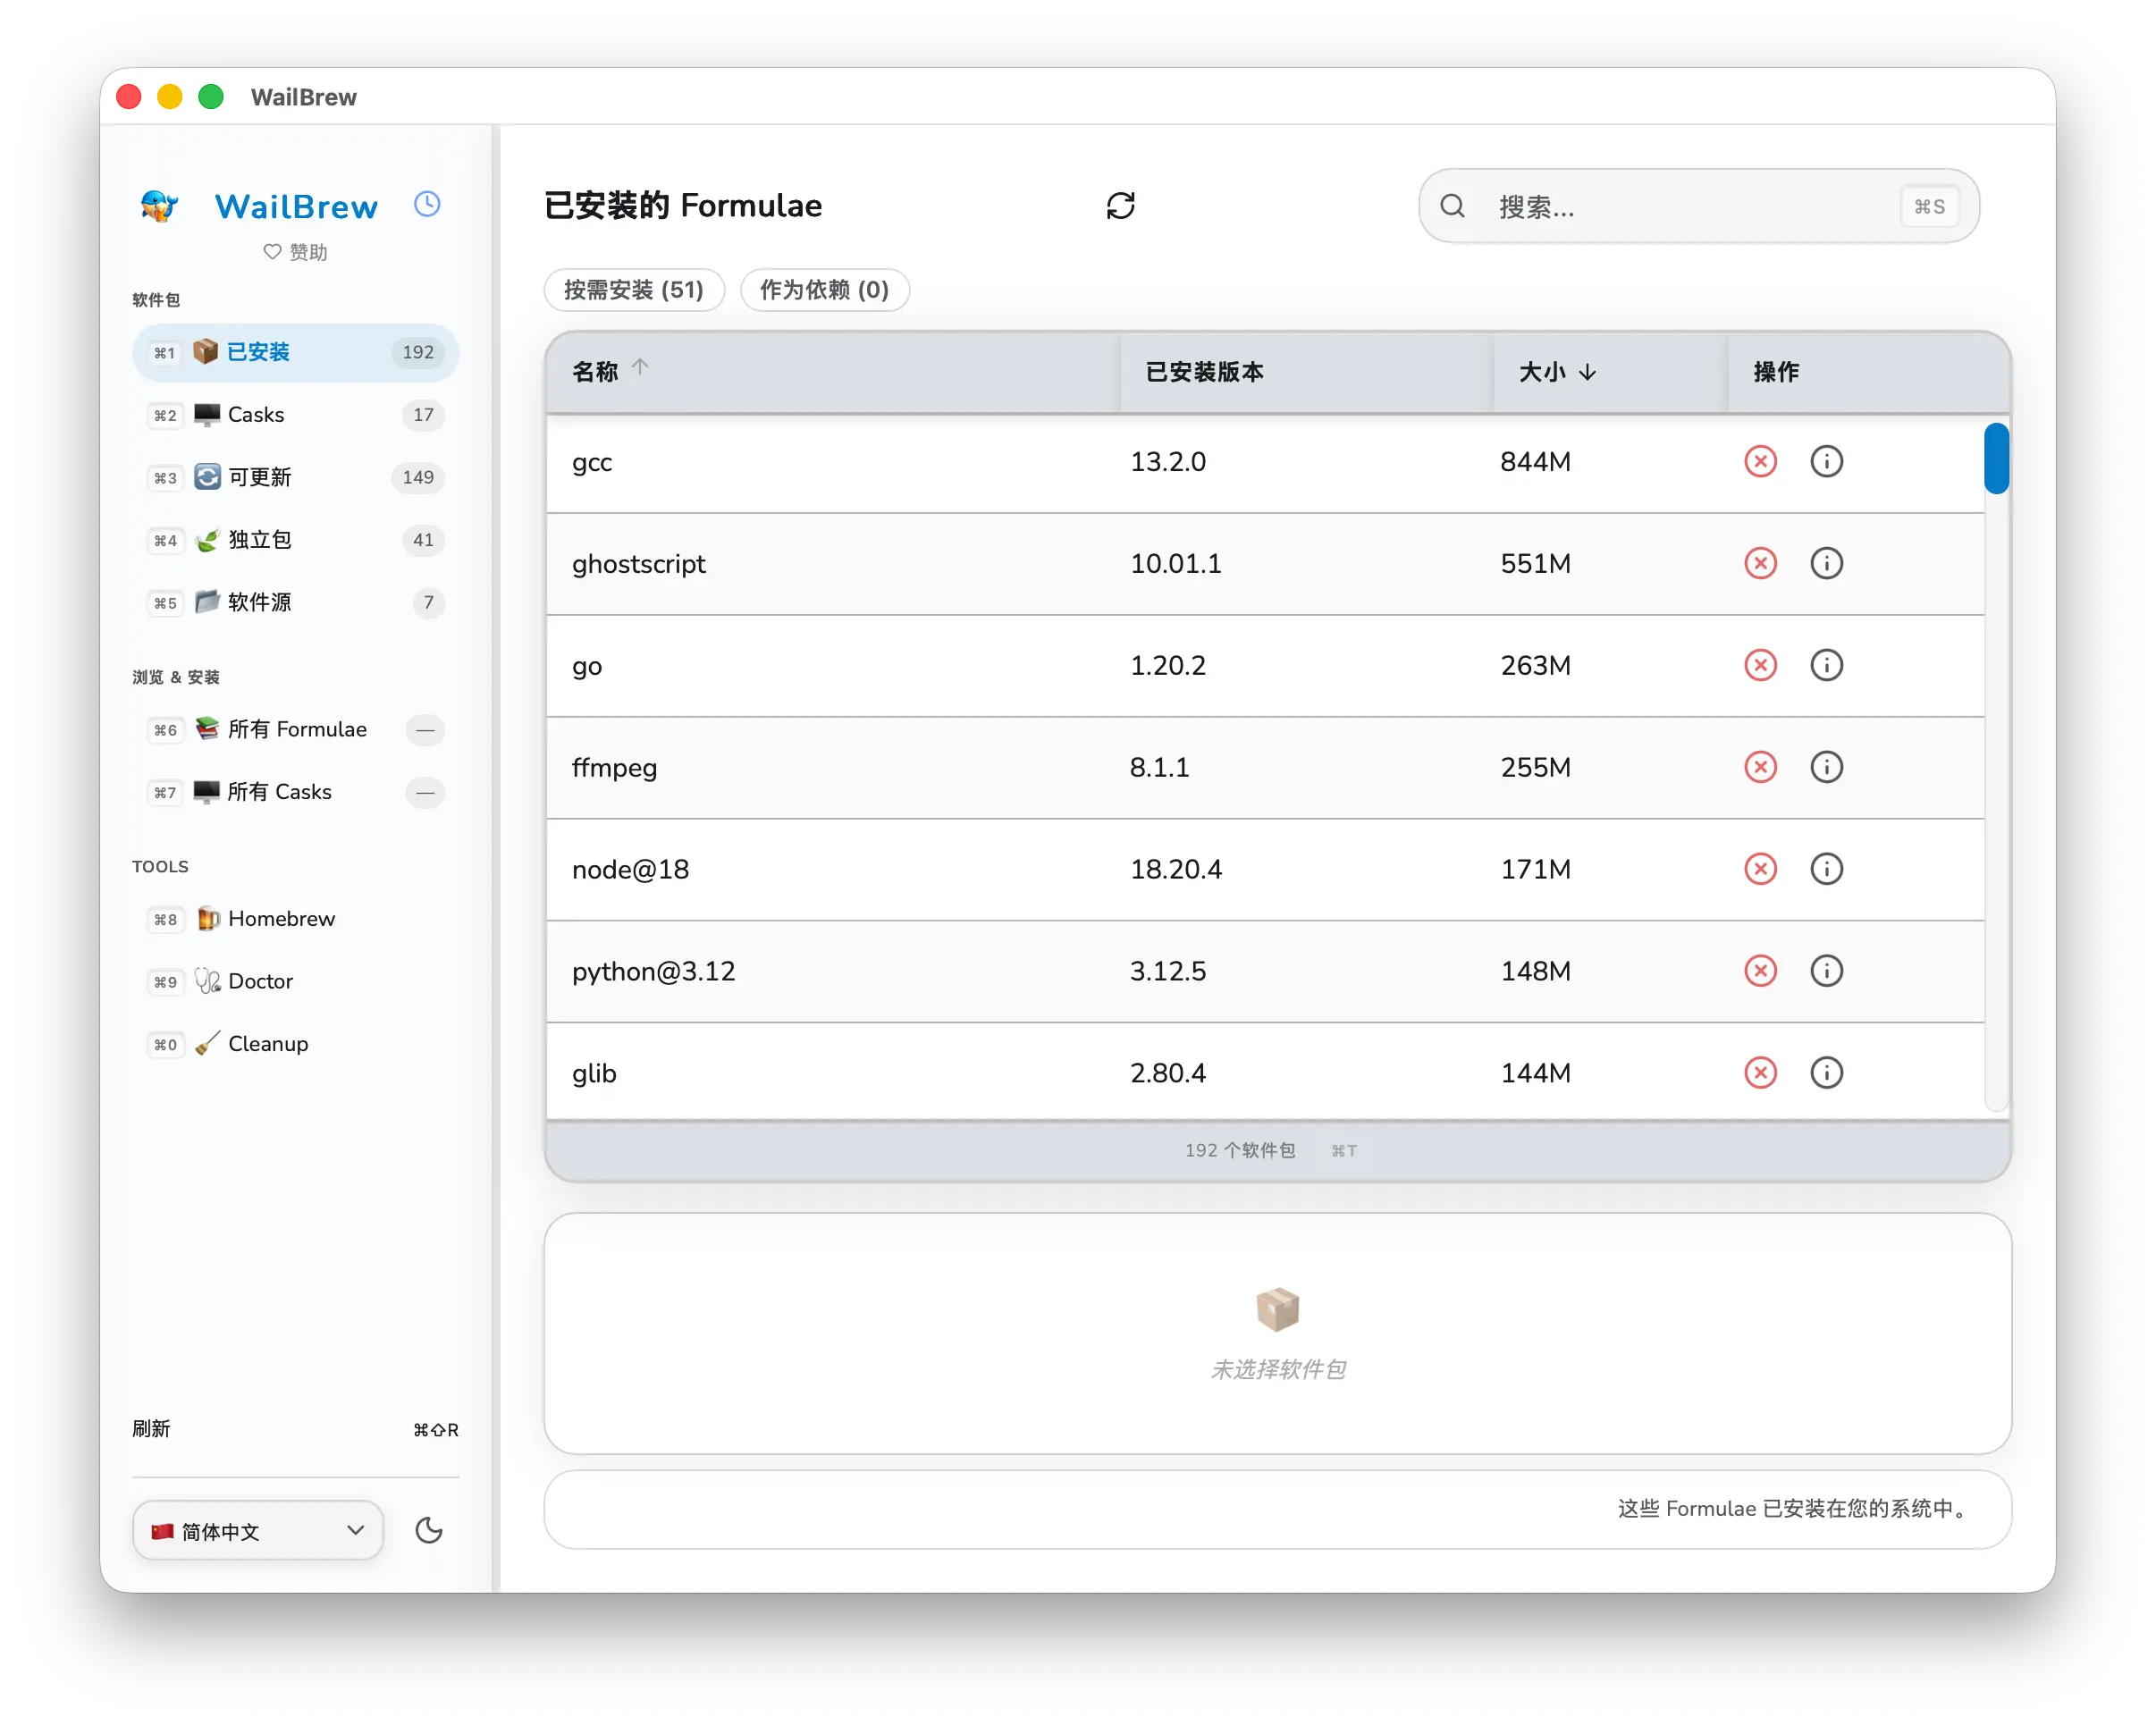Image resolution: width=2156 pixels, height=1725 pixels.
Task: Select the python@3.12 package name
Action: pyautogui.click(x=653, y=972)
